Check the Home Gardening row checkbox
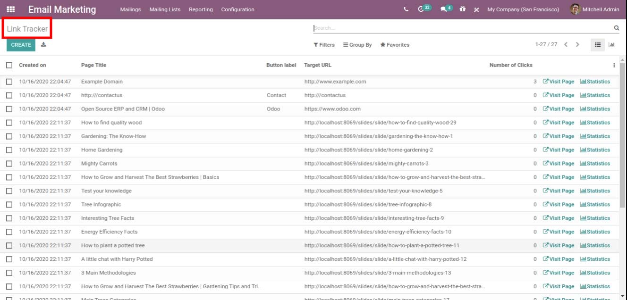Image resolution: width=627 pixels, height=300 pixels. coord(9,150)
